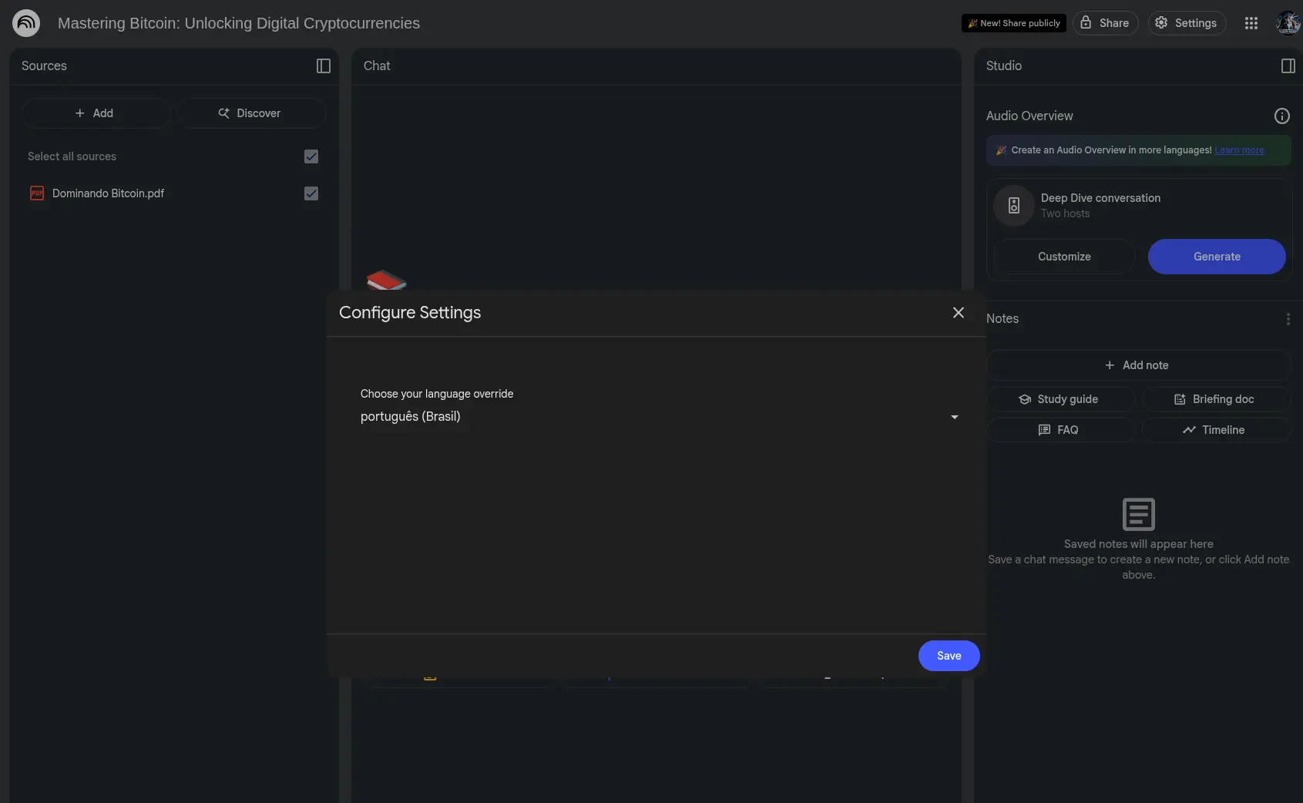Open Share dialog
The height and width of the screenshot is (803, 1303).
coord(1105,23)
